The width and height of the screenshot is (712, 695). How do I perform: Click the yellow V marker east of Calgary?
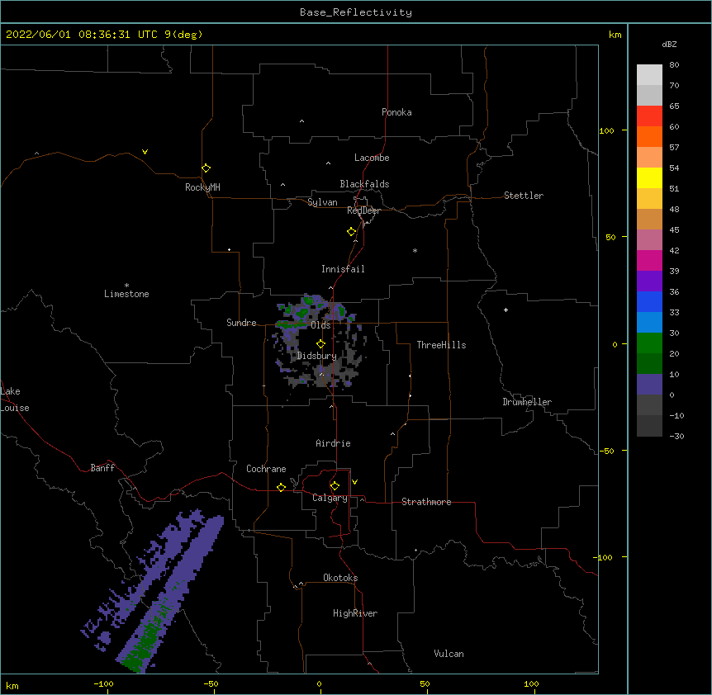354,482
